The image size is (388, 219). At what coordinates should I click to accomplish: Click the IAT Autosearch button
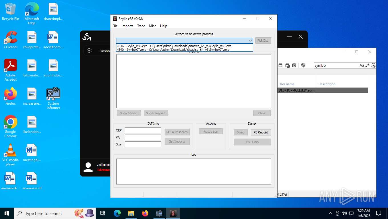click(177, 132)
